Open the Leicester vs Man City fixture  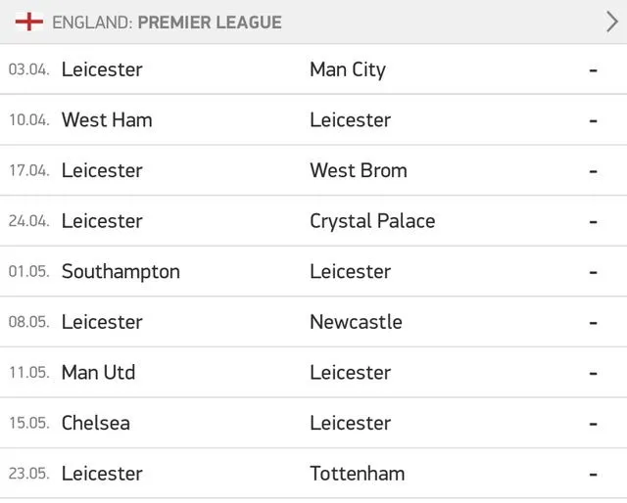pos(313,69)
